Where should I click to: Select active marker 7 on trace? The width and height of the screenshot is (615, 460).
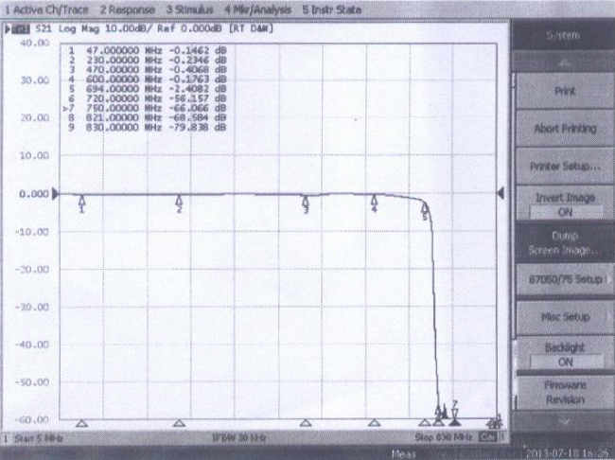pyautogui.click(x=454, y=413)
